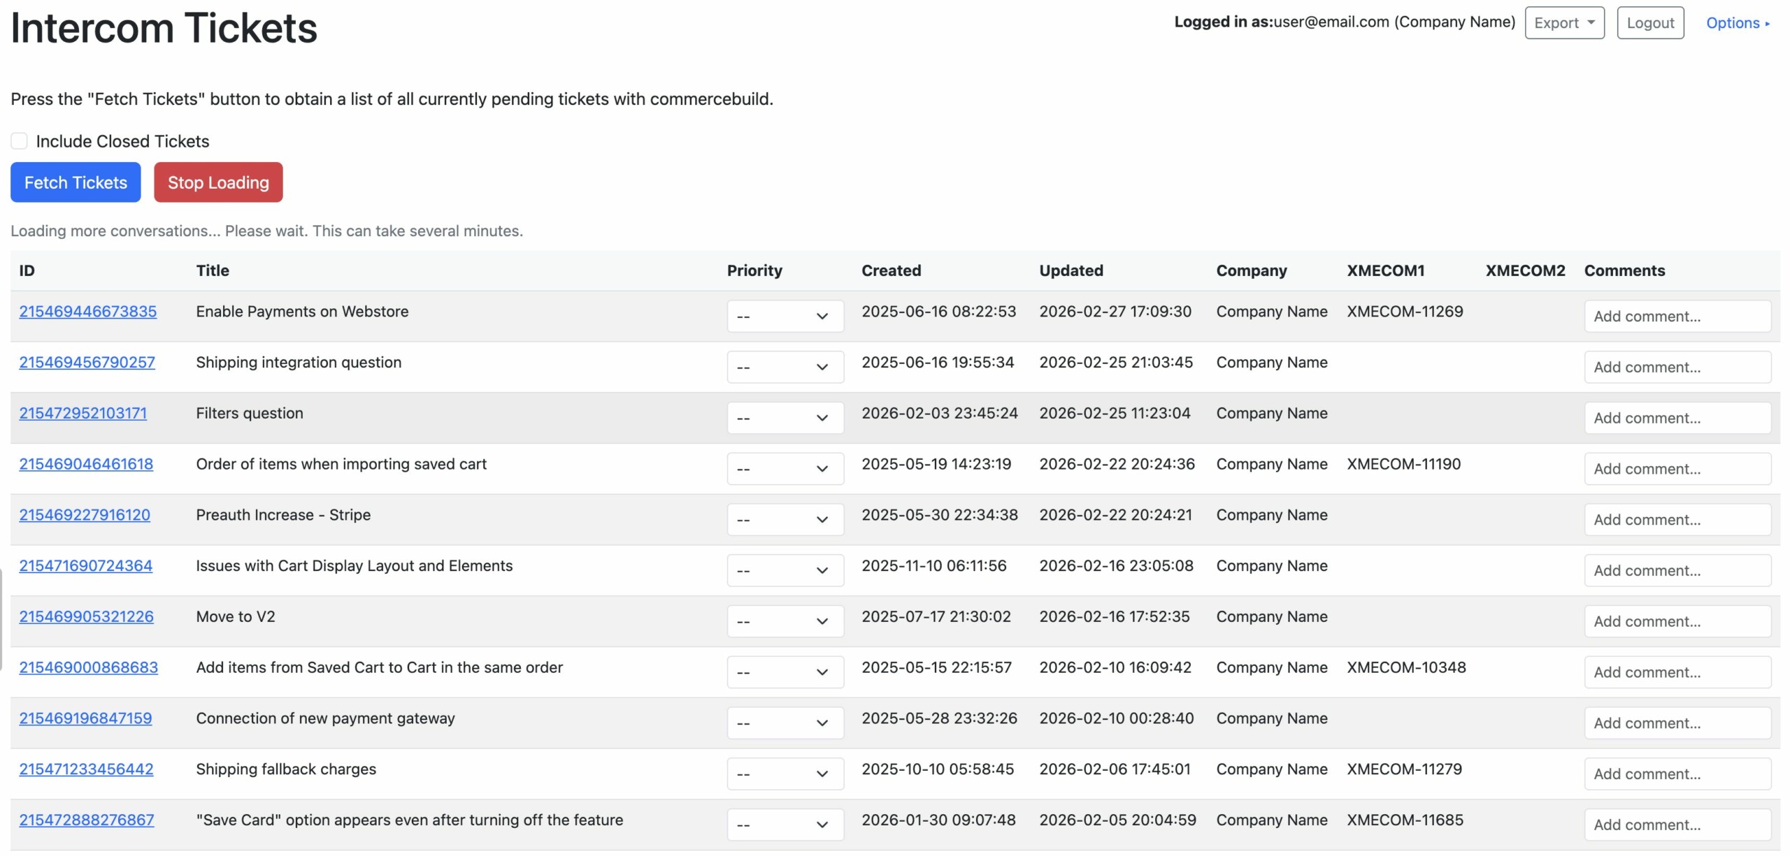The width and height of the screenshot is (1790, 856).
Task: Open priority dropdown for Filters question ticket
Action: 785,418
